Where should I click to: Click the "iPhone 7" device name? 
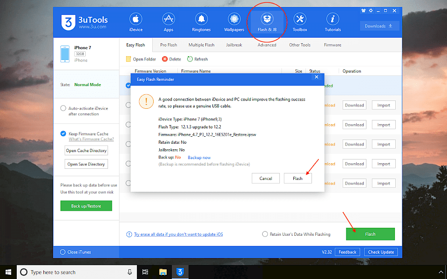(x=83, y=48)
